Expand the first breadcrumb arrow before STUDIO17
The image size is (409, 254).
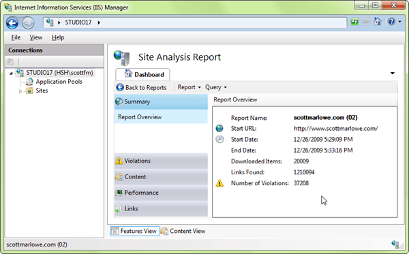pyautogui.click(x=59, y=22)
